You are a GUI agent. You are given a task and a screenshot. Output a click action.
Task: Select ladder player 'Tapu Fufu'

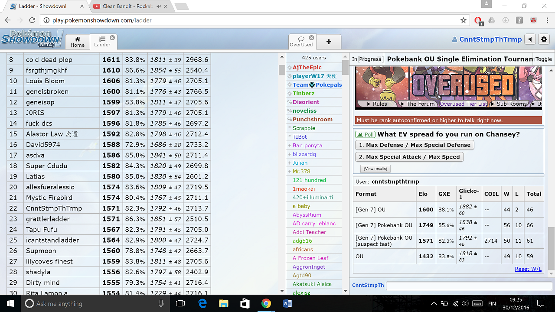(42, 230)
